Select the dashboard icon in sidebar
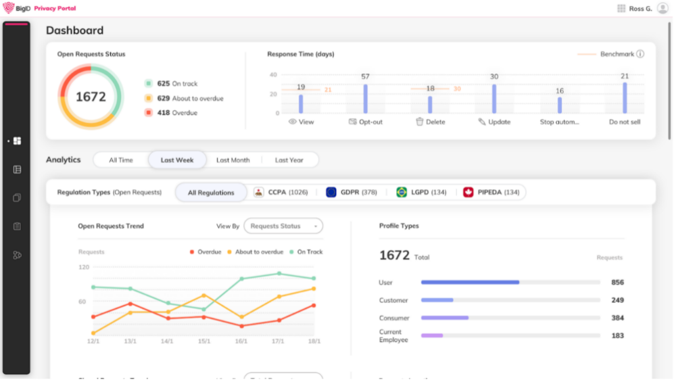Viewport: 674px width, 384px height. click(x=17, y=141)
